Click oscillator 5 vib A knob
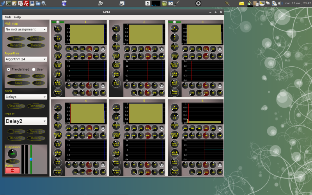 tap(116, 152)
